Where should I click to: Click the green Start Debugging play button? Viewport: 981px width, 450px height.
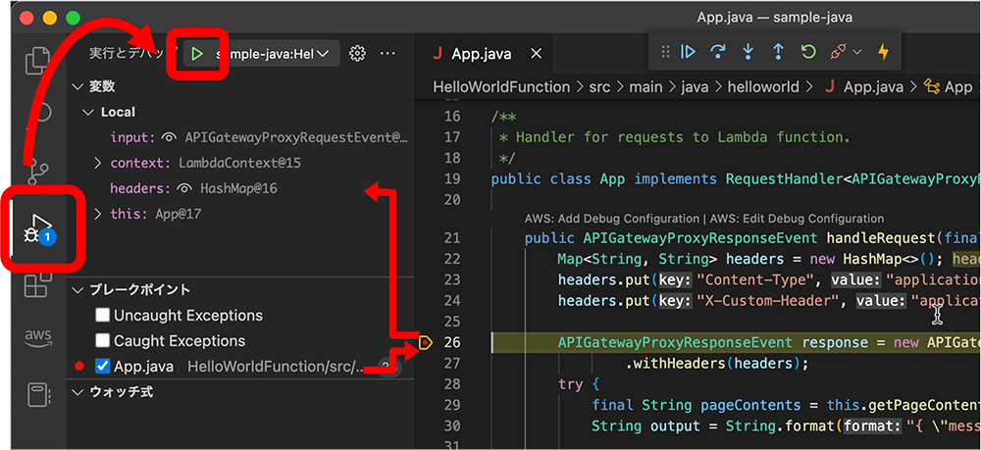point(197,54)
